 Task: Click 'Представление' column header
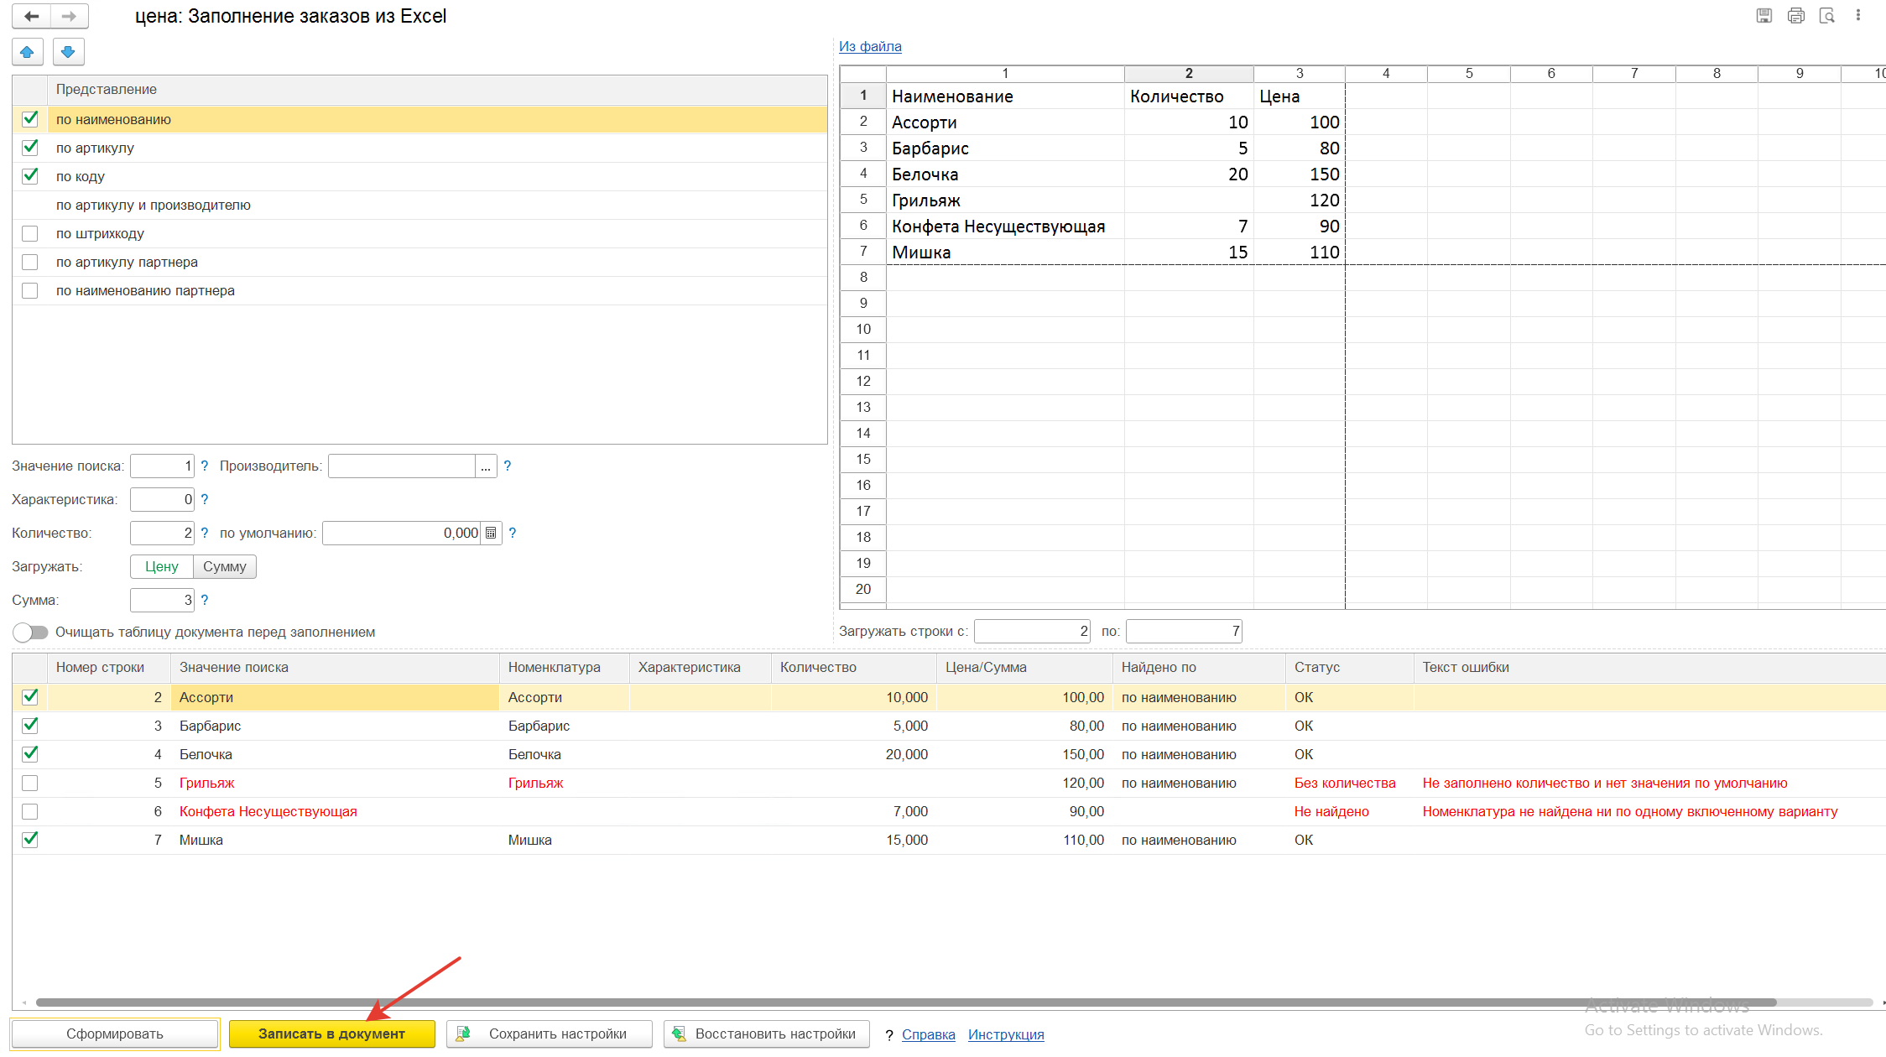(x=437, y=89)
